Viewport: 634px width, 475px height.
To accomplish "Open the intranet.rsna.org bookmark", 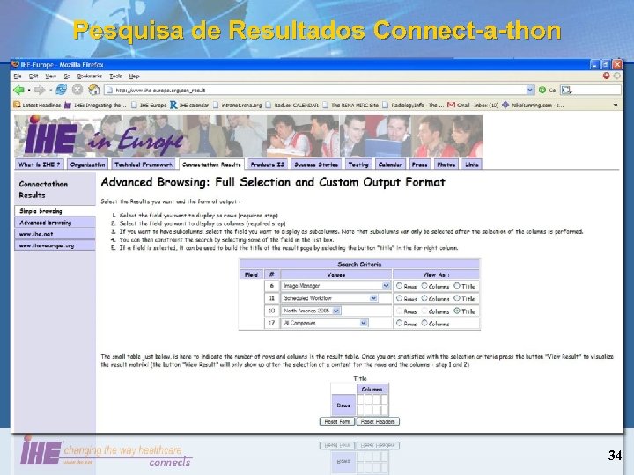I will click(238, 105).
